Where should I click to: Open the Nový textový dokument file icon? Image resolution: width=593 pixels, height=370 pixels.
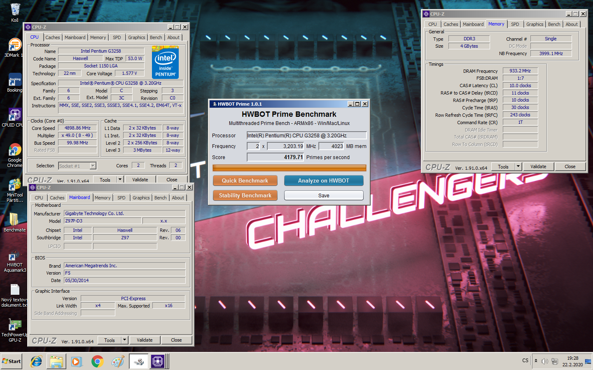(14, 295)
